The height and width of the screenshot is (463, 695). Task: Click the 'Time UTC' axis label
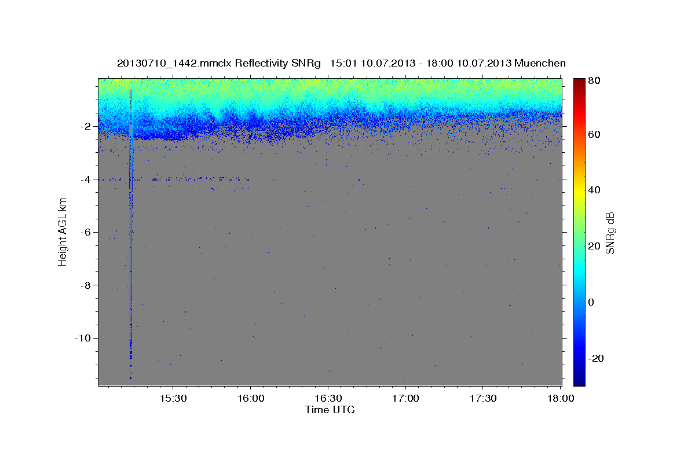(x=330, y=410)
